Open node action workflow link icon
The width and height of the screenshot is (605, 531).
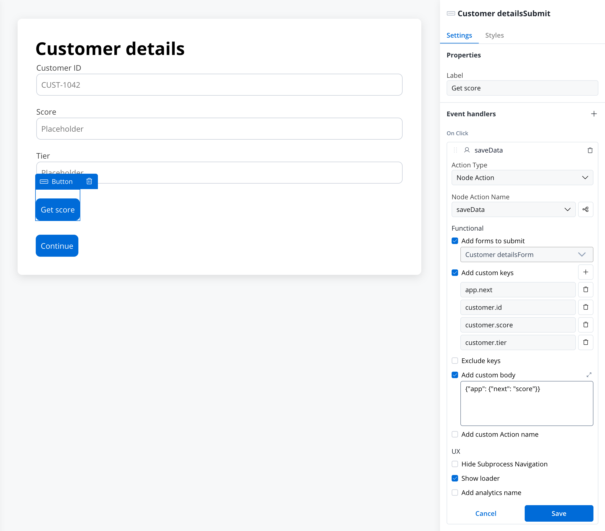coord(585,209)
